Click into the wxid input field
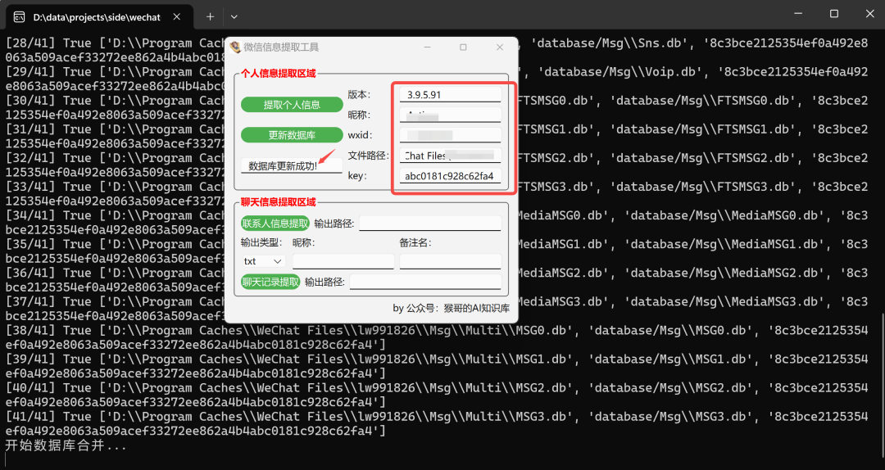 [451, 135]
